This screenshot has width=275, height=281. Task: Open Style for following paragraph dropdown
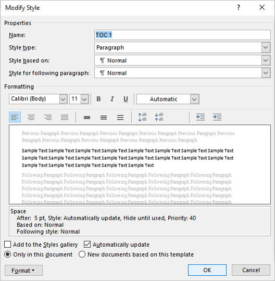pyautogui.click(x=266, y=73)
